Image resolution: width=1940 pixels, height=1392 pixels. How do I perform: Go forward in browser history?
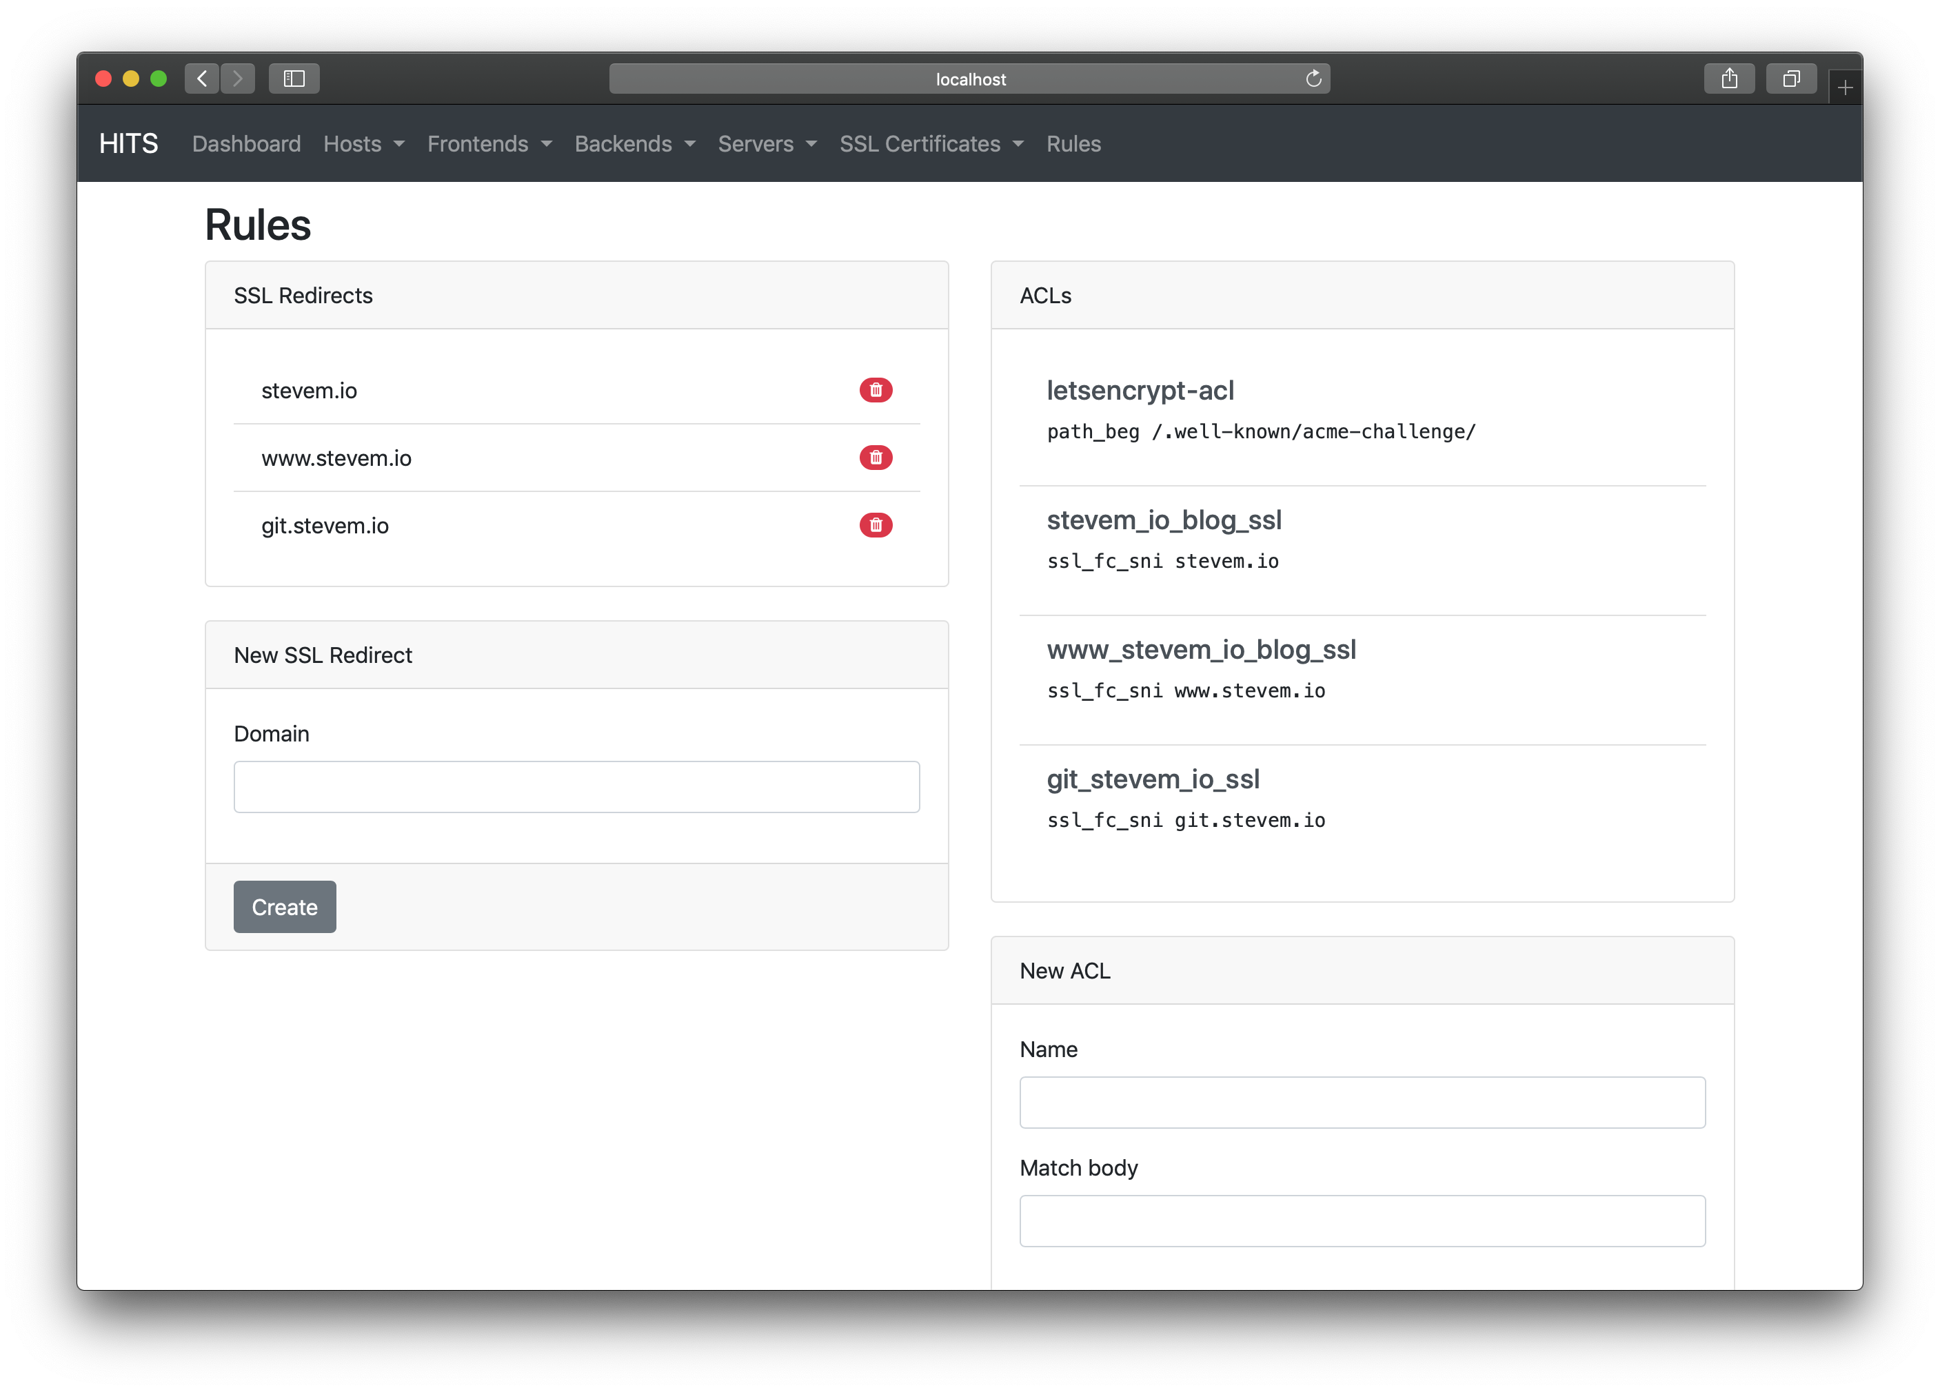[238, 79]
